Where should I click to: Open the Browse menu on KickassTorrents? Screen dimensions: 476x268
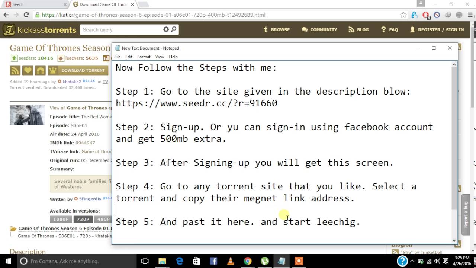pyautogui.click(x=276, y=29)
